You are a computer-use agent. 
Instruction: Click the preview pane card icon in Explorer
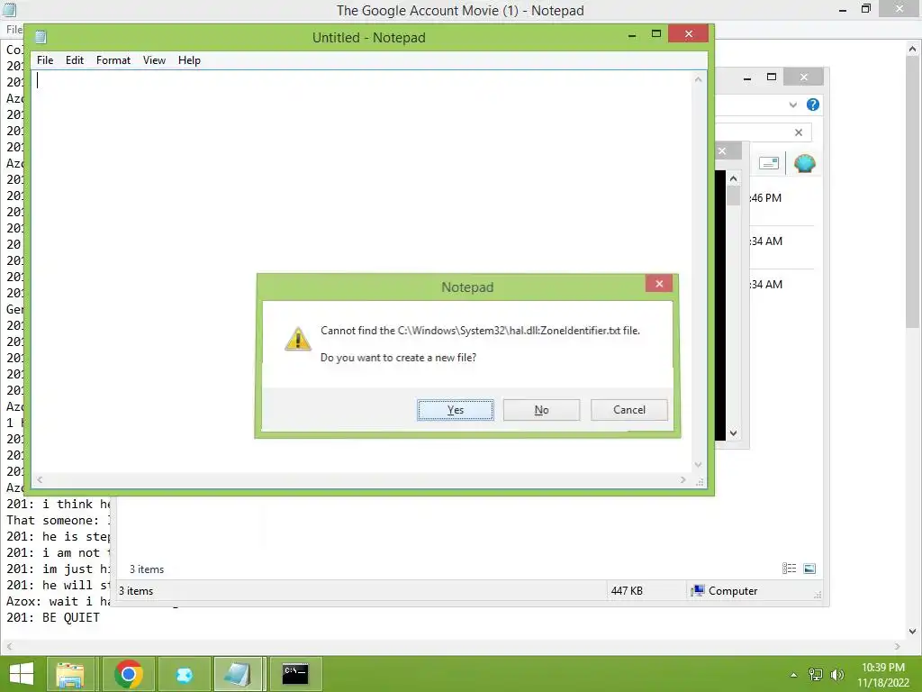tap(769, 163)
